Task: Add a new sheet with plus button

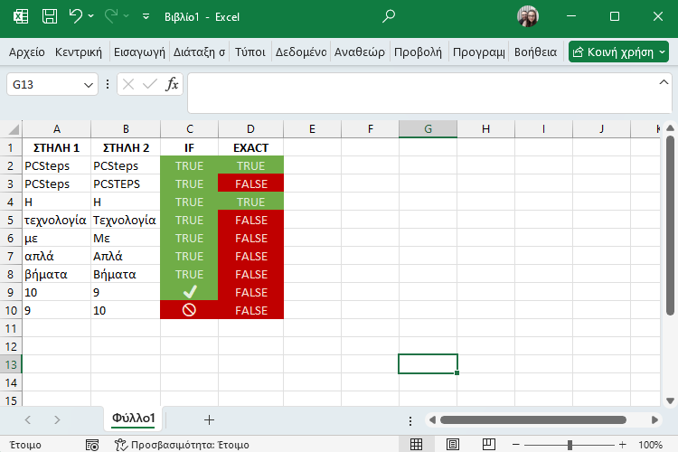Action: point(210,420)
